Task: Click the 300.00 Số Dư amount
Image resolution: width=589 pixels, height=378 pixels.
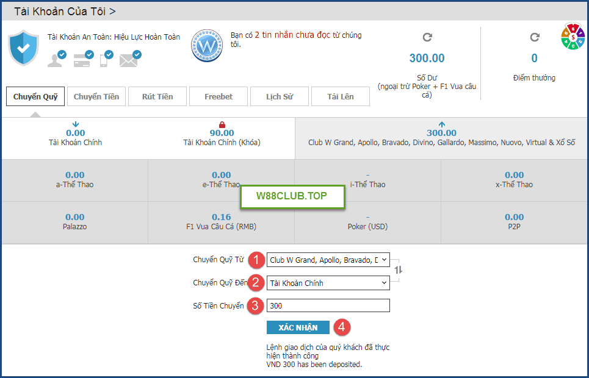Action: (x=427, y=58)
